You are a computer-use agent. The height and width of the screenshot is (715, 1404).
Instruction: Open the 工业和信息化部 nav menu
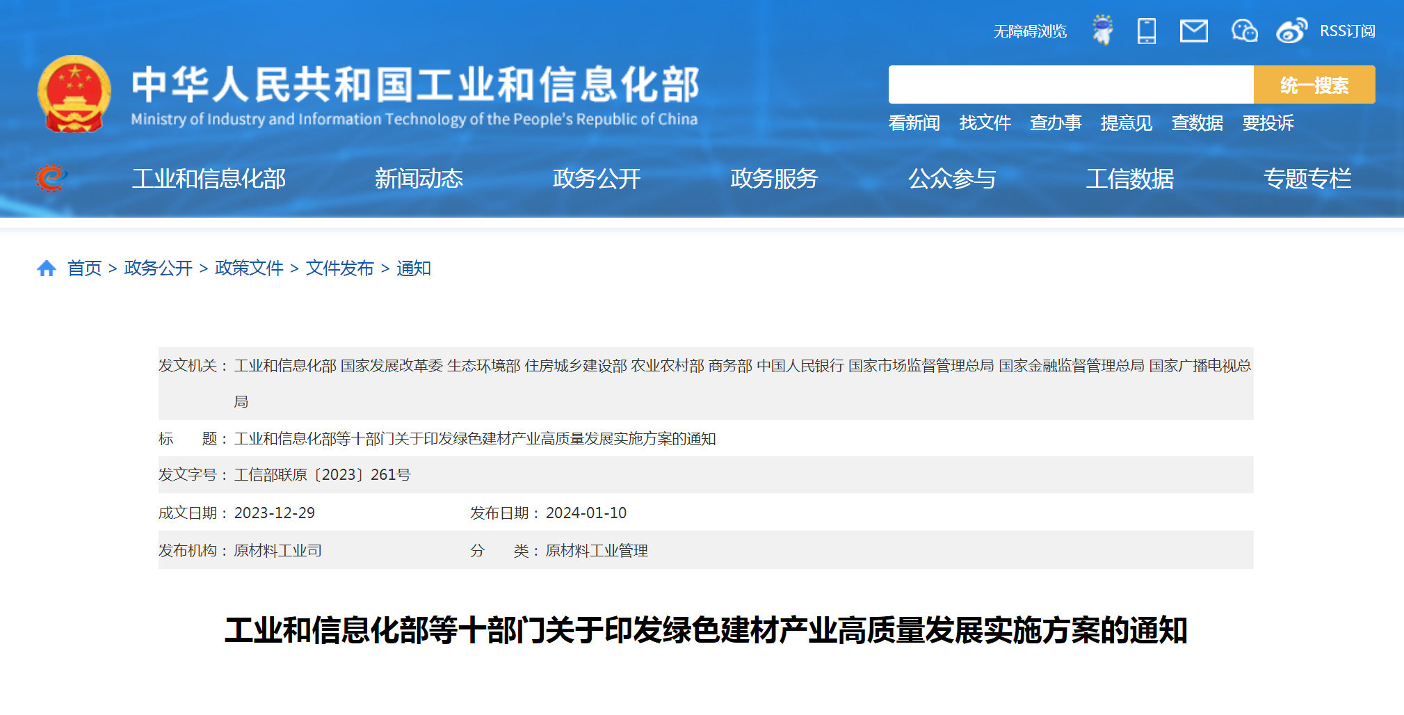(x=209, y=179)
